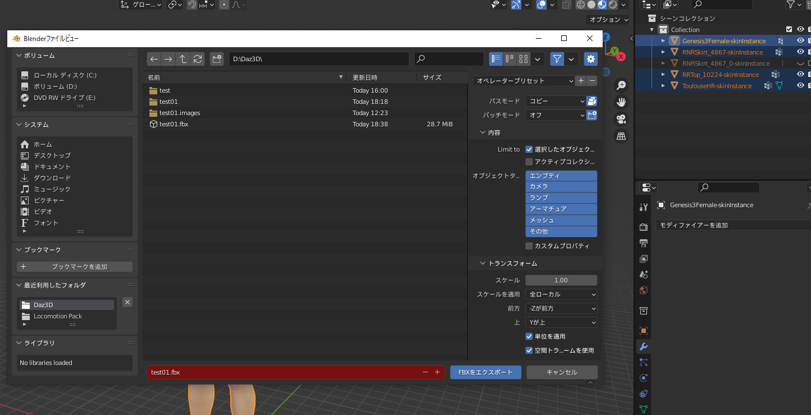Click FBXをエクスポート button
The image size is (811, 415).
[x=485, y=372]
